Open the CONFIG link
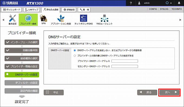Screen dimensions: 184x107 (x=153, y=9)
